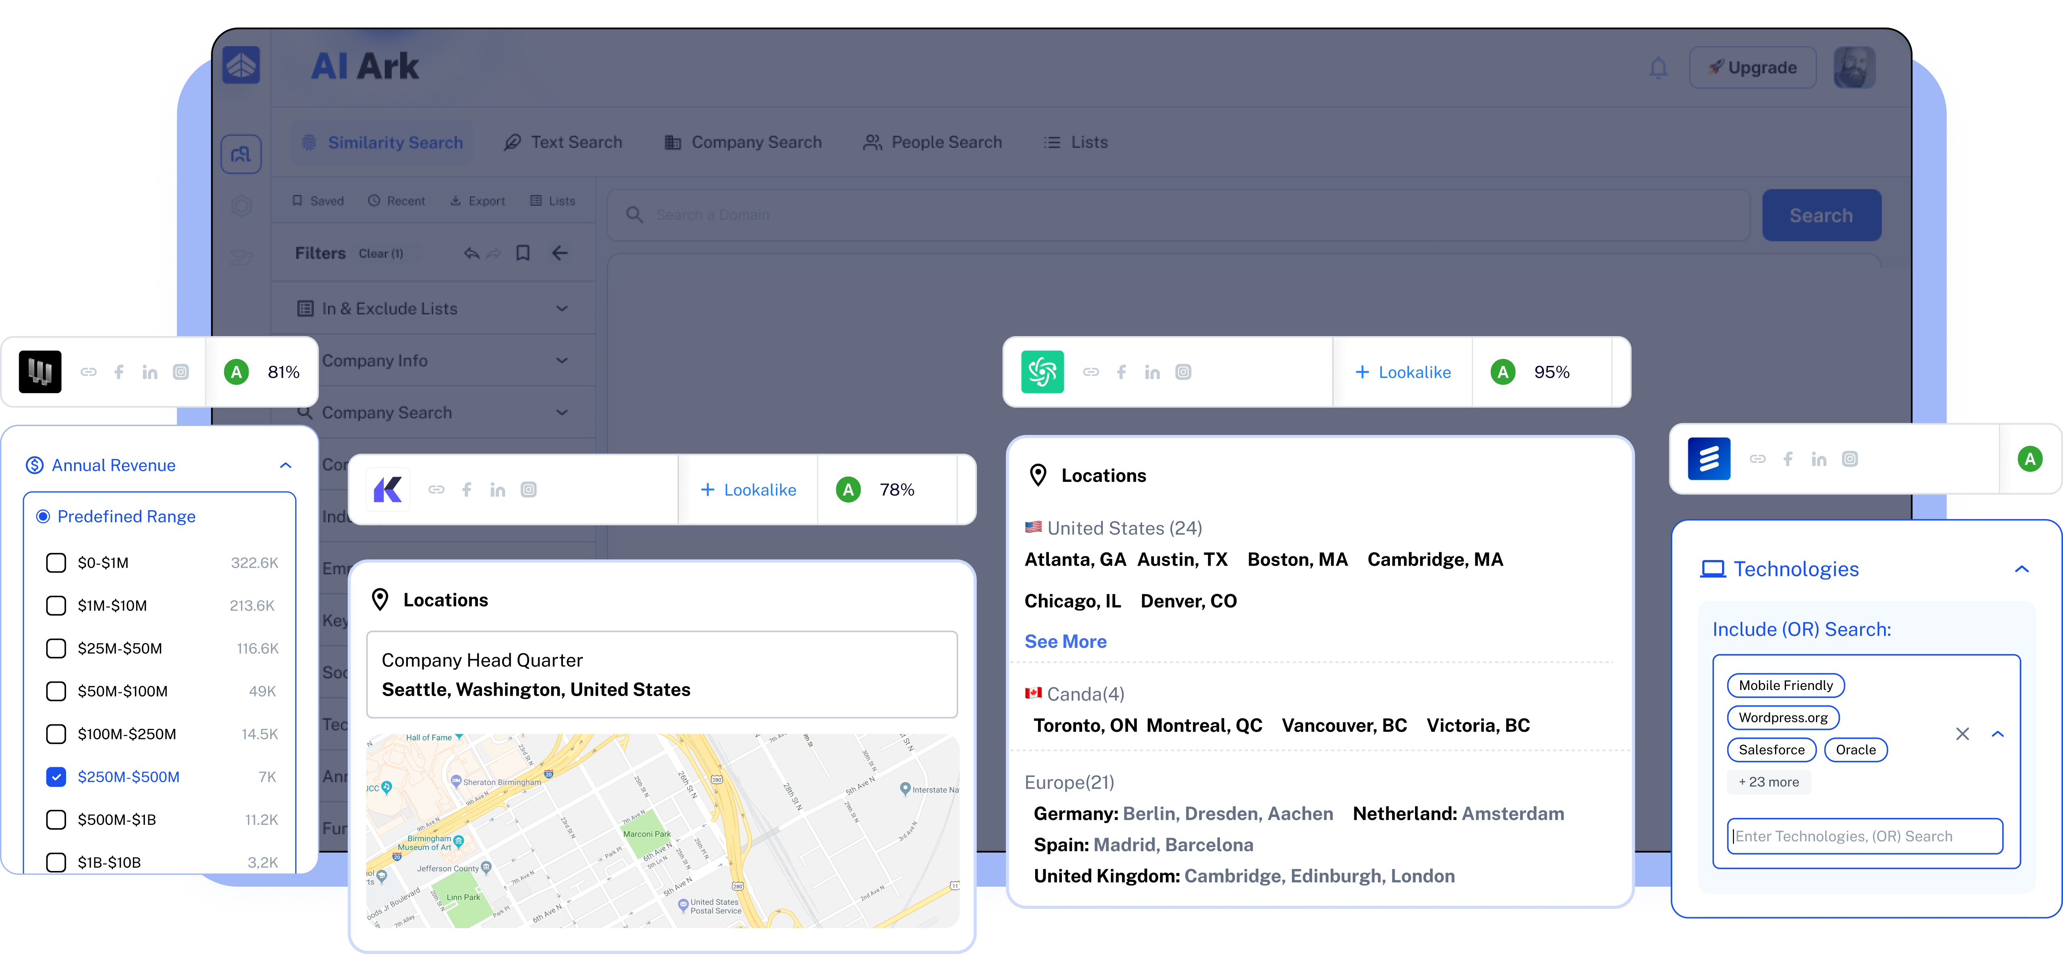2063x954 pixels.
Task: Open LinkedIn icon on the 81% card
Action: click(150, 373)
